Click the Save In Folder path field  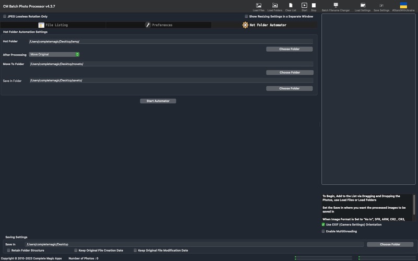(171, 80)
